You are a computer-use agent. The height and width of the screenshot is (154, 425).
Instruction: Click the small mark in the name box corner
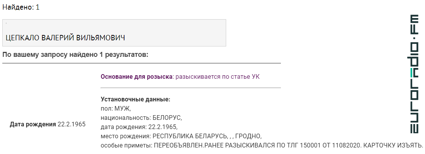click(x=6, y=23)
